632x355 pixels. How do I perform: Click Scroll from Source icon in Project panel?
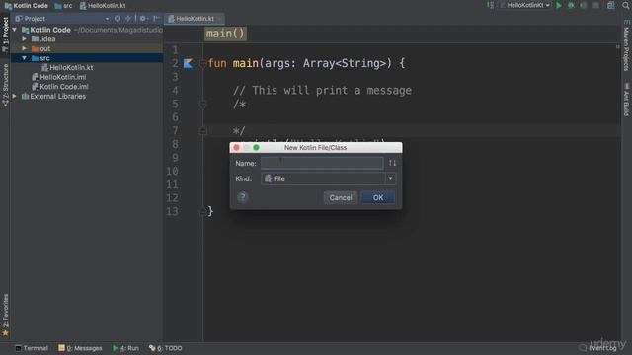click(118, 19)
